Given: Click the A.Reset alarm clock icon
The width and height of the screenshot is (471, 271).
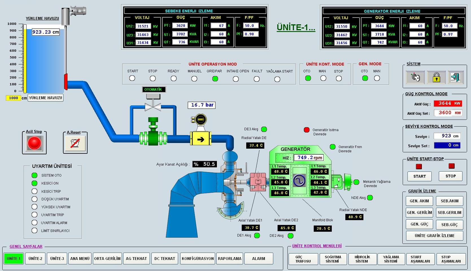Looking at the screenshot, I should pyautogui.click(x=75, y=143).
